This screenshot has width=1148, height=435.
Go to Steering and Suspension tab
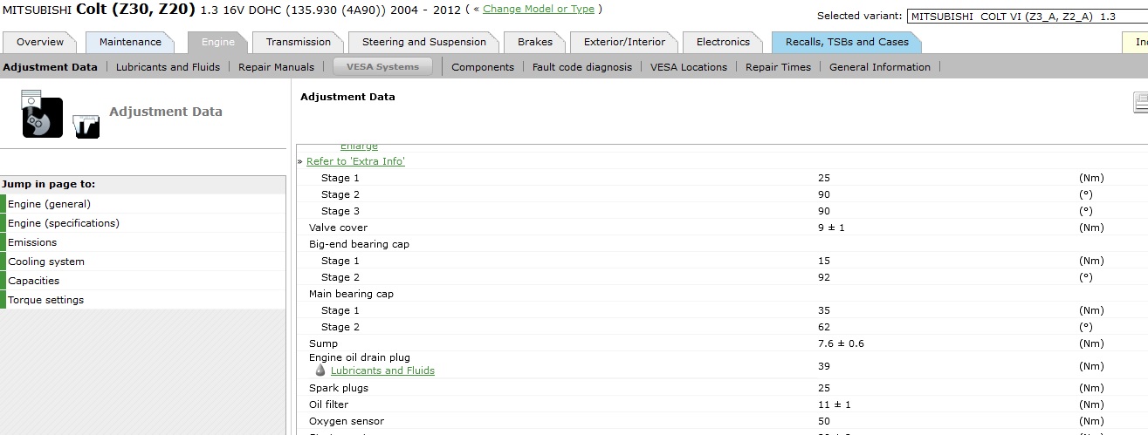point(424,42)
